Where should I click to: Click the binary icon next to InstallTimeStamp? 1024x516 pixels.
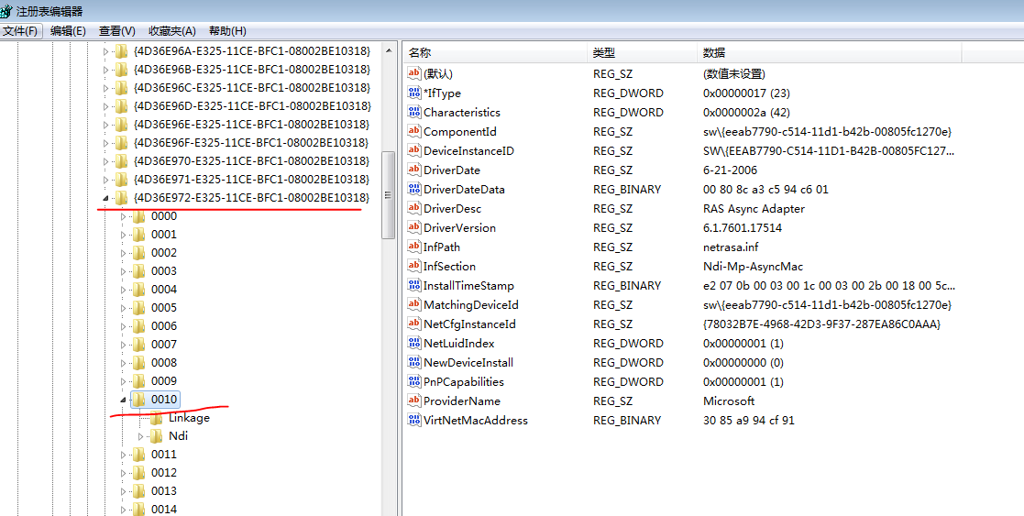(413, 286)
